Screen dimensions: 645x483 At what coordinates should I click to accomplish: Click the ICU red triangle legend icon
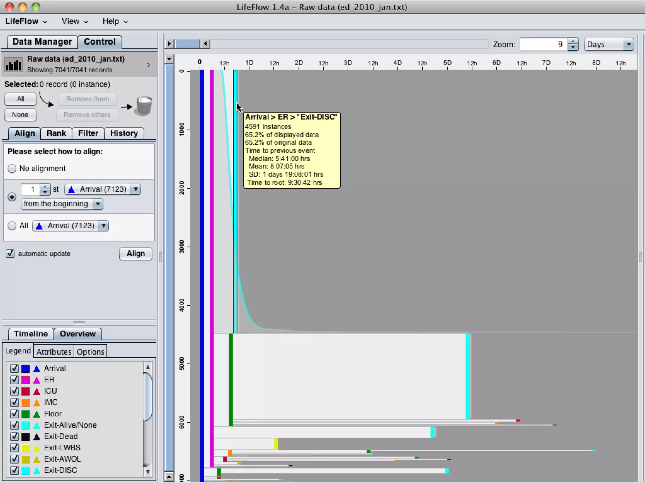click(37, 391)
